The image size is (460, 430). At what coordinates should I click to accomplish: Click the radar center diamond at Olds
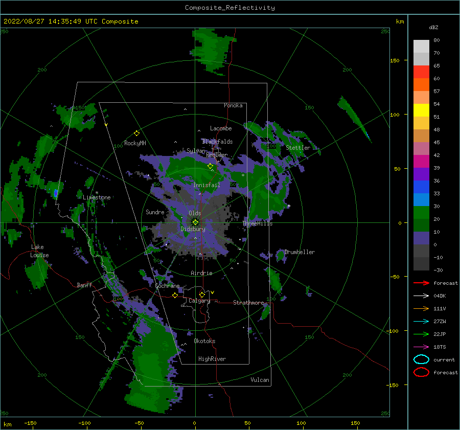click(x=195, y=222)
